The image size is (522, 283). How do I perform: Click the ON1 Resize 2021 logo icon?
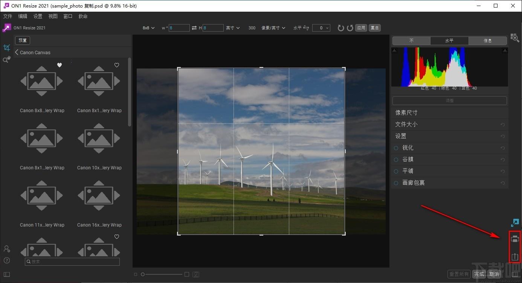point(7,28)
